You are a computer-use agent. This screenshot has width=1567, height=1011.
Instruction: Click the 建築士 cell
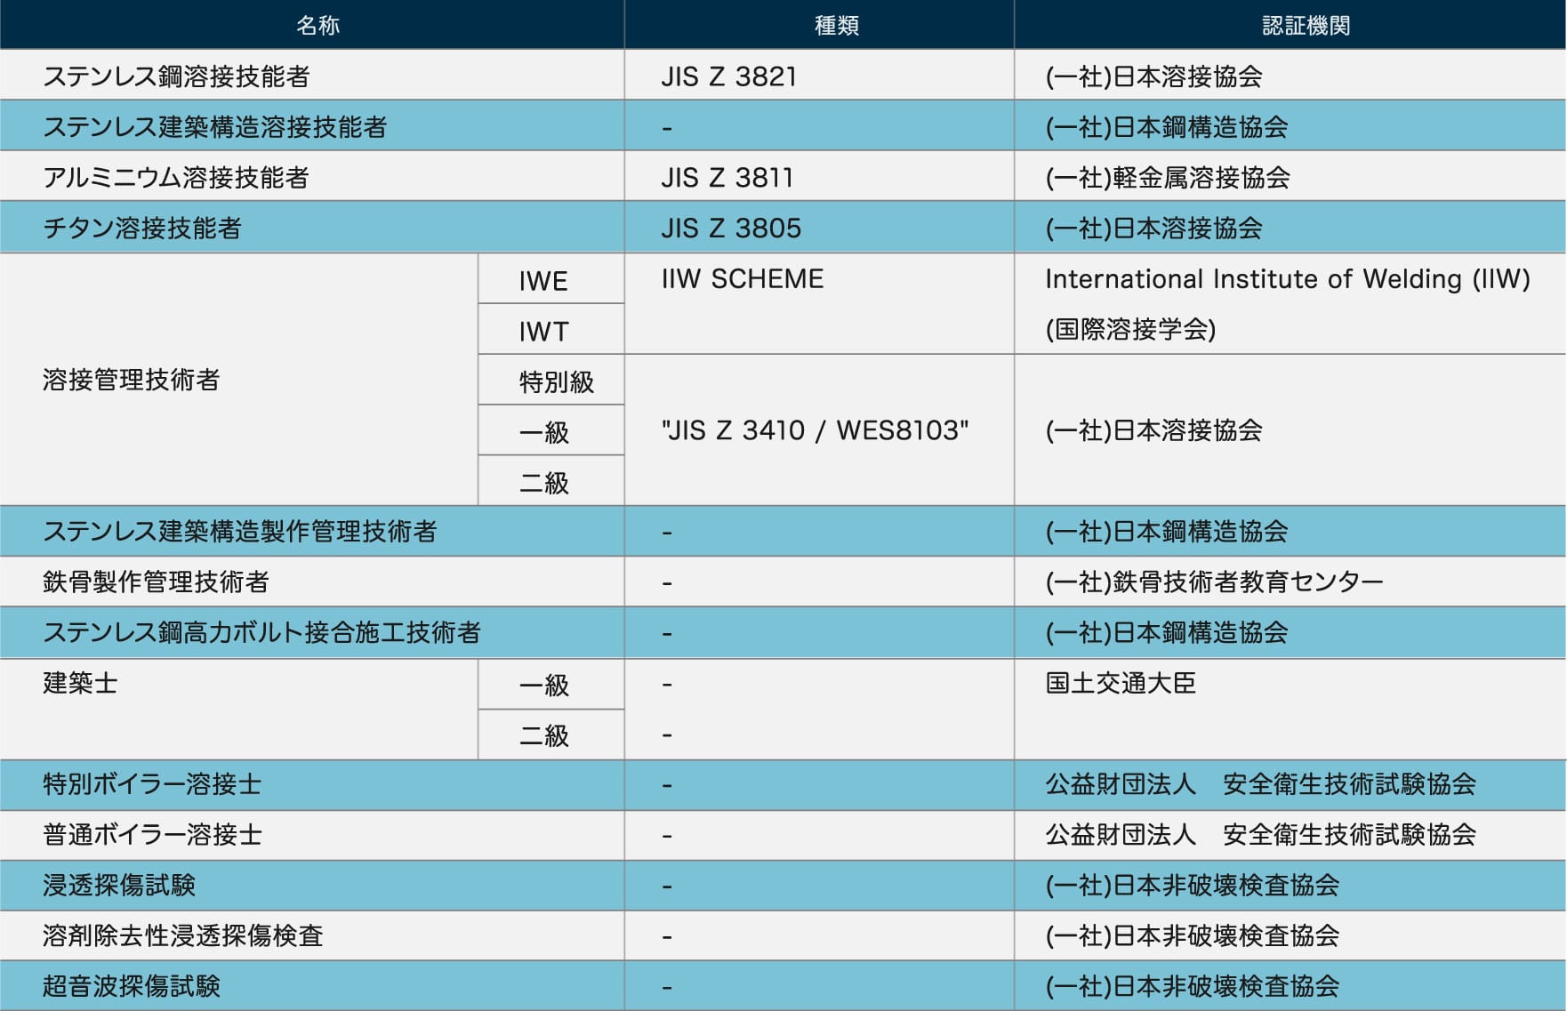(x=239, y=709)
